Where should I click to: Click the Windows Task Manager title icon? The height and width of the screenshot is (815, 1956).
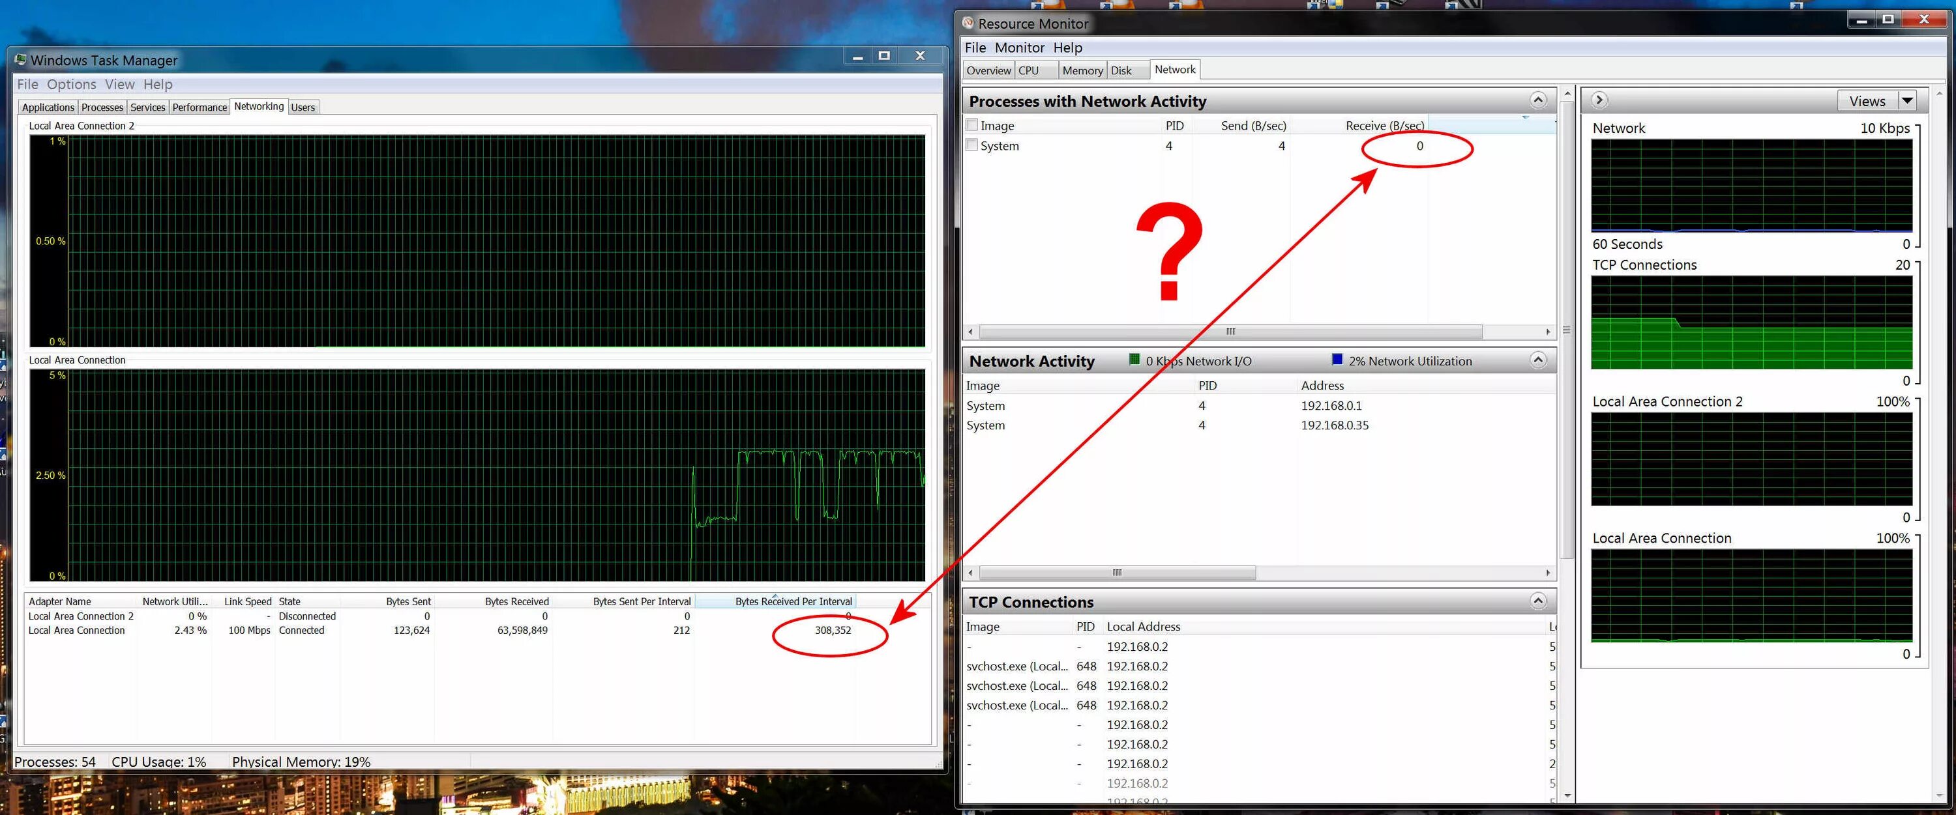(20, 59)
